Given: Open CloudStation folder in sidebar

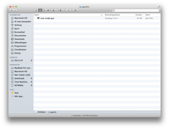Looking at the screenshot, I should (20, 50).
